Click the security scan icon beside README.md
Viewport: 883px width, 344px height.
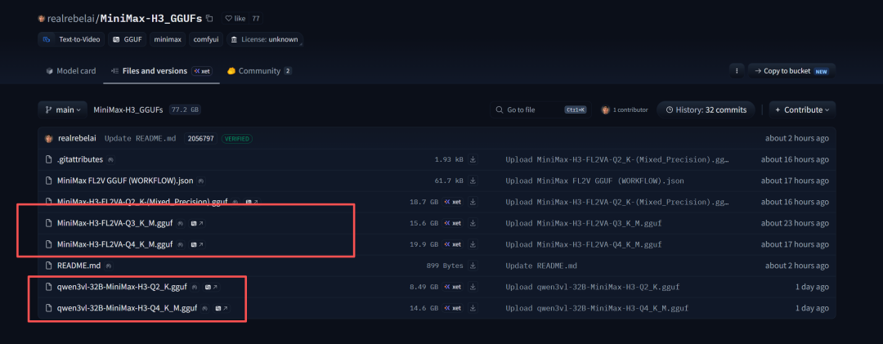pyautogui.click(x=108, y=266)
